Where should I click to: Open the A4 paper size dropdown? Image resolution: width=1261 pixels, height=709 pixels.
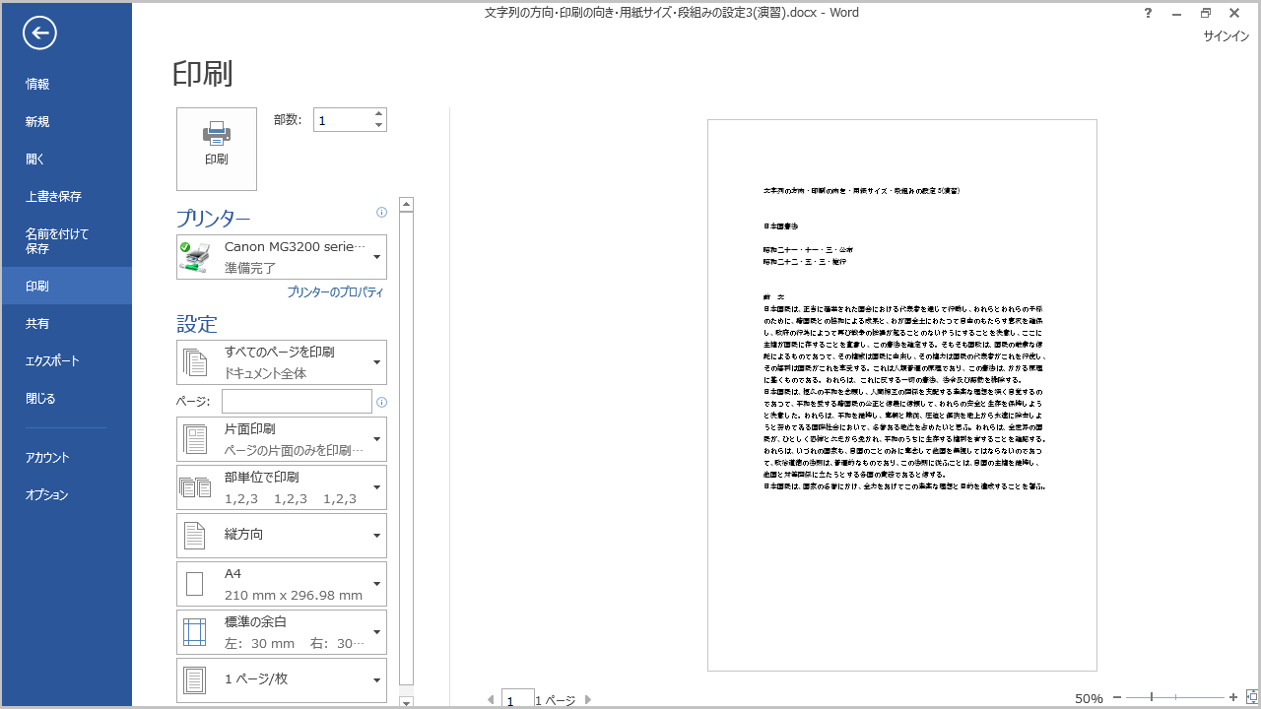tap(282, 584)
